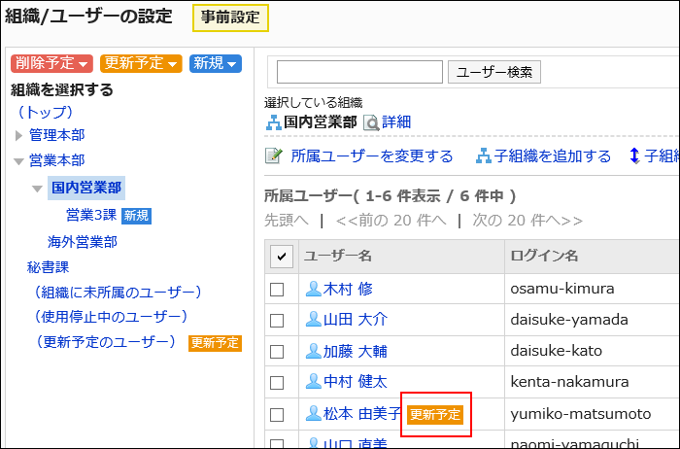Image resolution: width=680 pixels, height=449 pixels.
Task: Open user 木村 修
Action: click(x=348, y=289)
